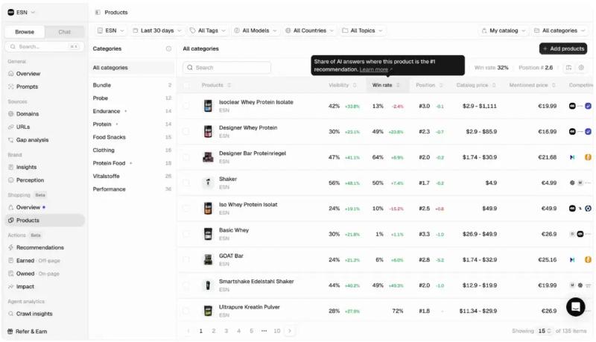Check the Isoclear Whey Protein Isolate row
The image size is (596, 342).
[x=186, y=106]
